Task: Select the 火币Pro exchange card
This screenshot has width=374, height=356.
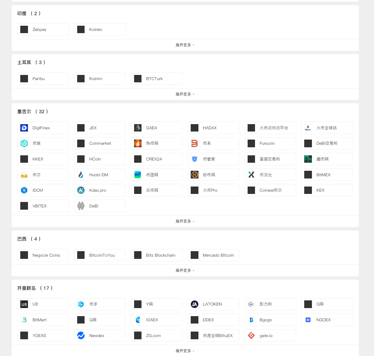Action: (214, 190)
